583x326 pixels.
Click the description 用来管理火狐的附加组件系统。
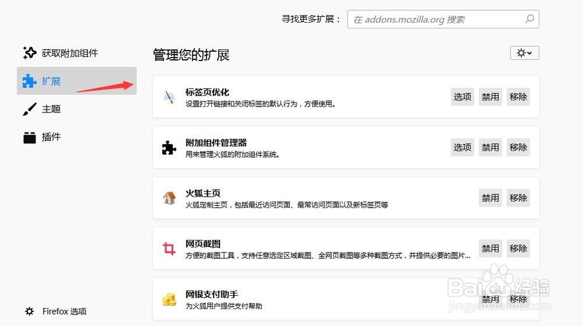233,154
